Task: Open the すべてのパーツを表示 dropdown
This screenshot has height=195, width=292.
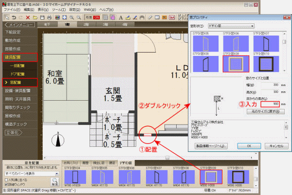Action: tap(30, 174)
